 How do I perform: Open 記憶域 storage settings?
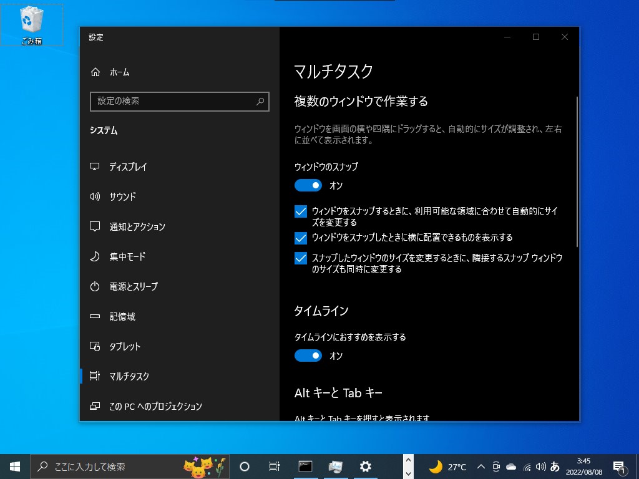pyautogui.click(x=122, y=316)
